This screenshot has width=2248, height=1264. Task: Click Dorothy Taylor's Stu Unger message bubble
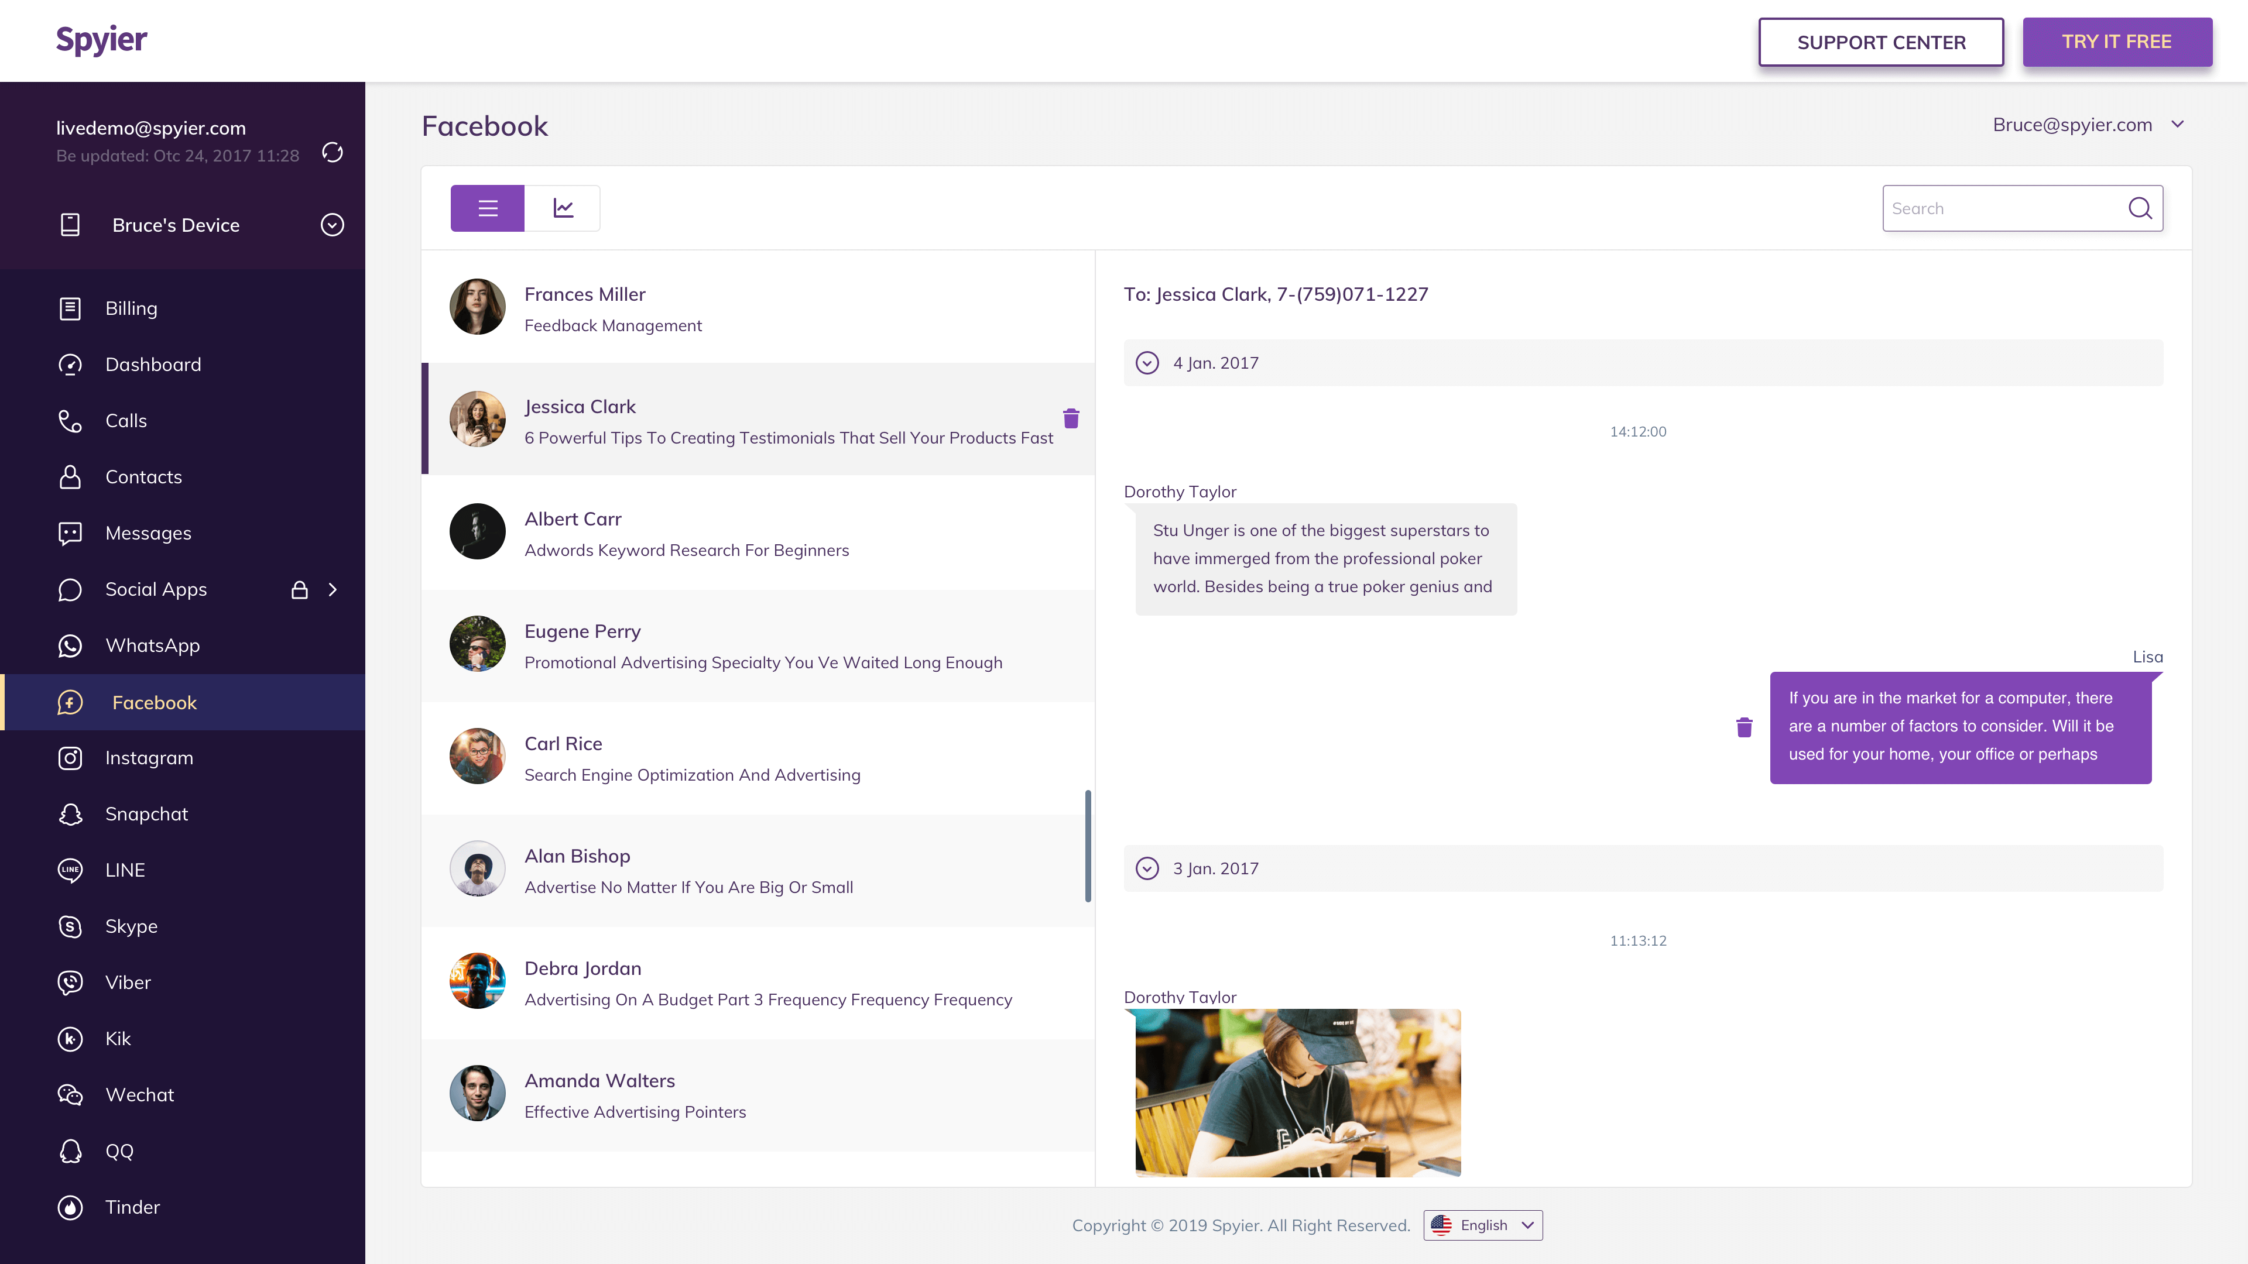click(1325, 559)
